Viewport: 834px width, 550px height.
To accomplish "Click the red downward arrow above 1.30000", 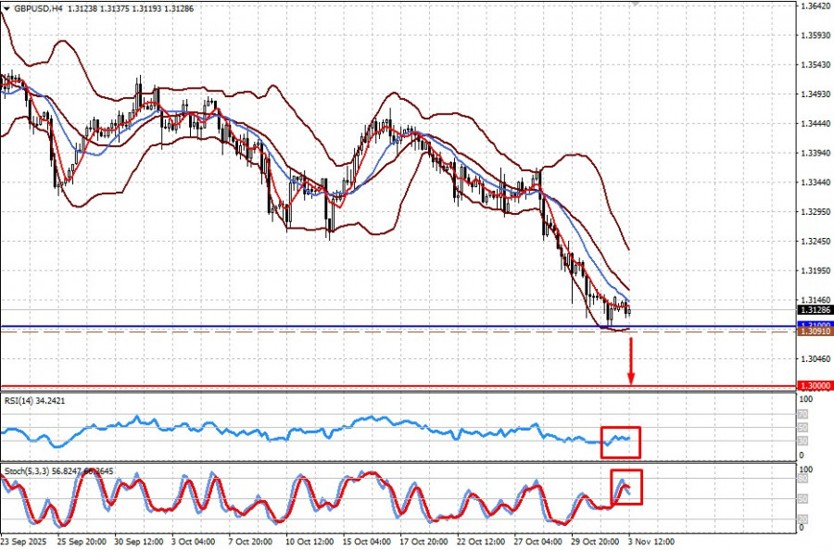I will pyautogui.click(x=631, y=362).
